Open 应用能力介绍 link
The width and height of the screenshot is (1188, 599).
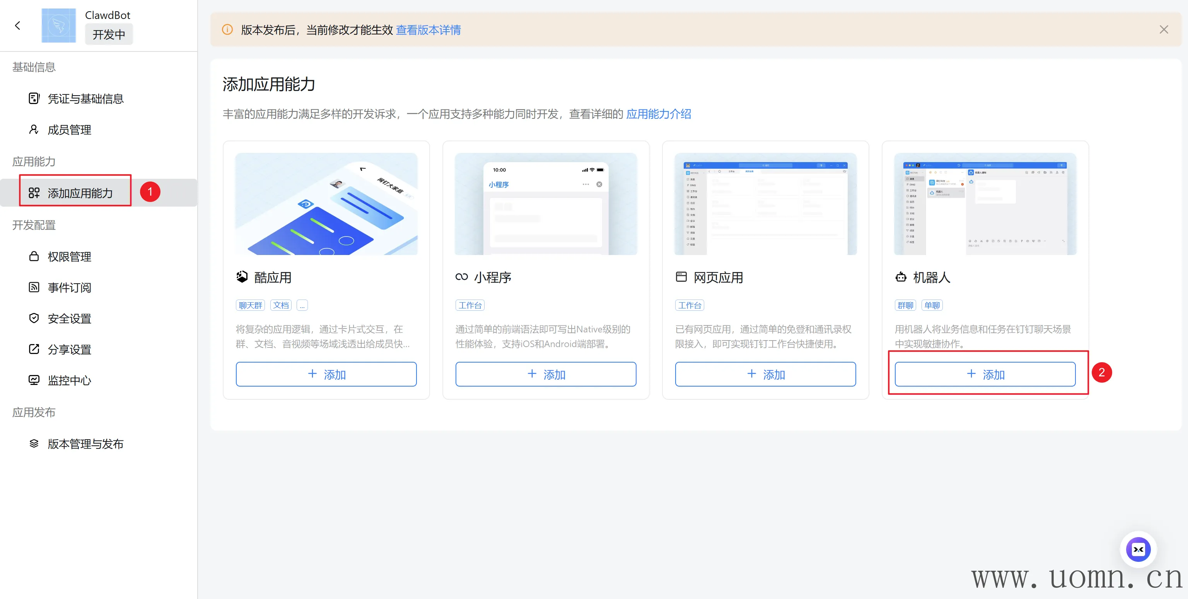658,114
